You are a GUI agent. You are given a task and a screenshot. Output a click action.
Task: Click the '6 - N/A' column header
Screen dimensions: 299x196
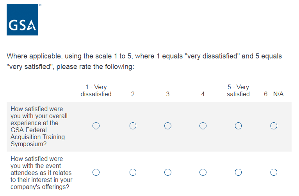pyautogui.click(x=274, y=94)
